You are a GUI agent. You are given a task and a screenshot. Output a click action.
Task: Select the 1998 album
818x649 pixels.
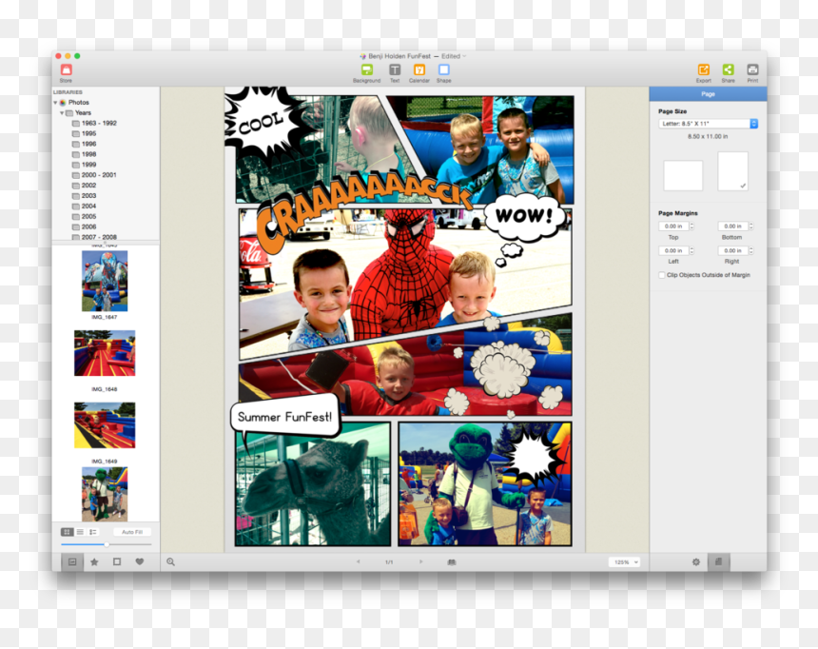85,154
